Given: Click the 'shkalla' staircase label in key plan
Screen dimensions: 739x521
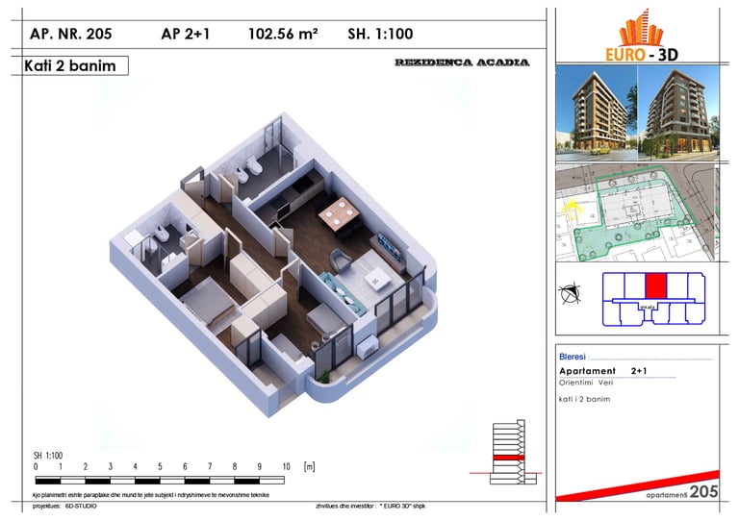Looking at the screenshot, I should (647, 307).
